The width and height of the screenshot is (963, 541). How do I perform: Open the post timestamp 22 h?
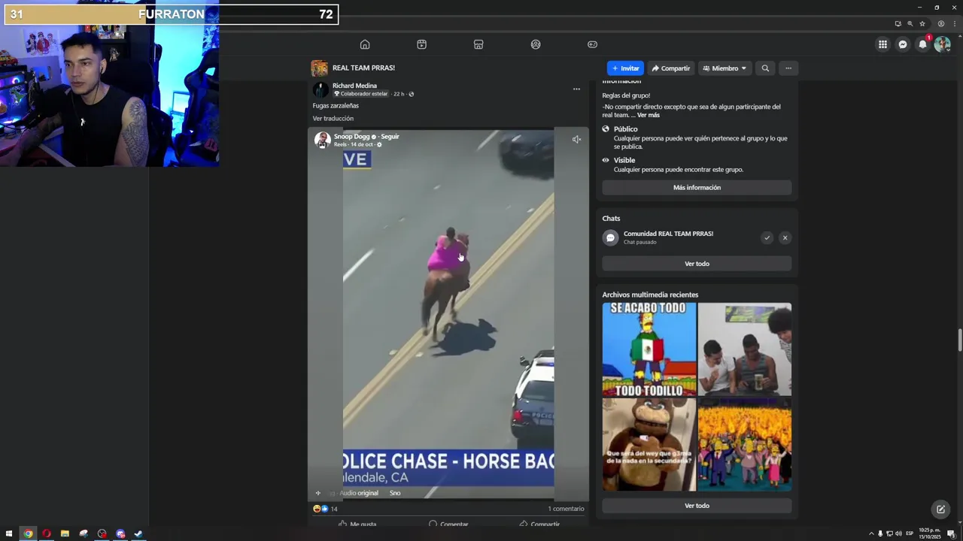coord(399,94)
